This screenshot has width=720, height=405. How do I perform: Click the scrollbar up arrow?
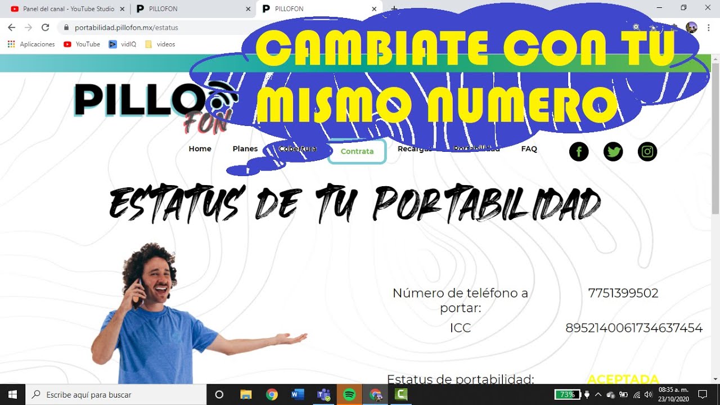pos(715,58)
